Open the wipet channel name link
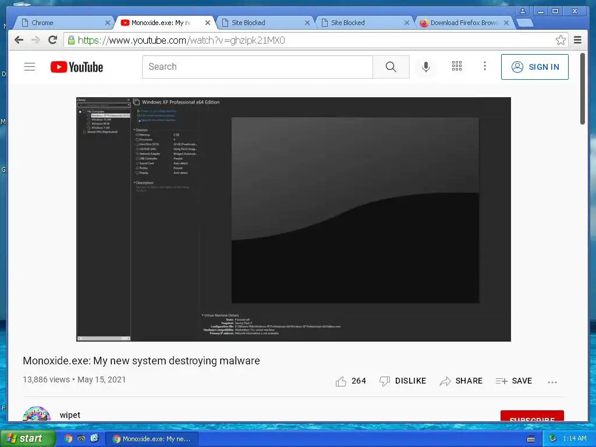Image resolution: width=596 pixels, height=447 pixels. click(x=70, y=414)
